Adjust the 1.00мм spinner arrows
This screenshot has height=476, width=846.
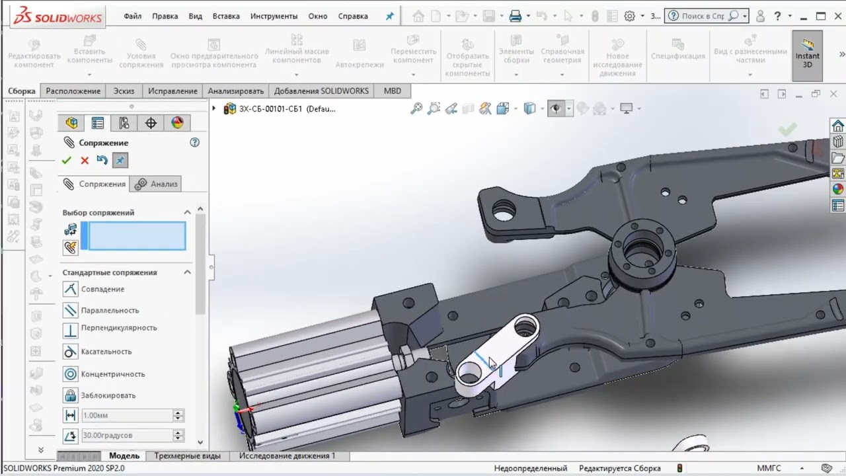pyautogui.click(x=178, y=415)
